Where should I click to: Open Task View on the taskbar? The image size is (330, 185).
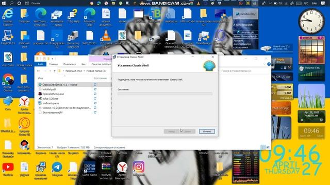pos(27,3)
